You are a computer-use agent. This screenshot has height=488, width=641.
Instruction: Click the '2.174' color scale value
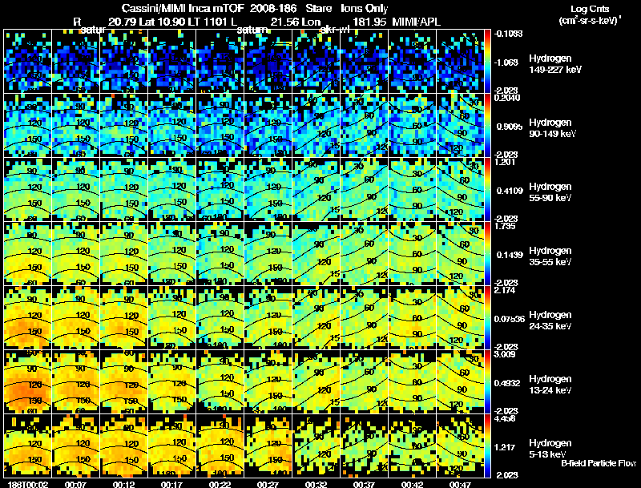click(505, 291)
